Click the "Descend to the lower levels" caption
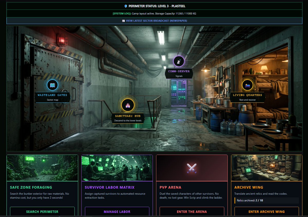This screenshot has height=217, width=308. (128, 120)
